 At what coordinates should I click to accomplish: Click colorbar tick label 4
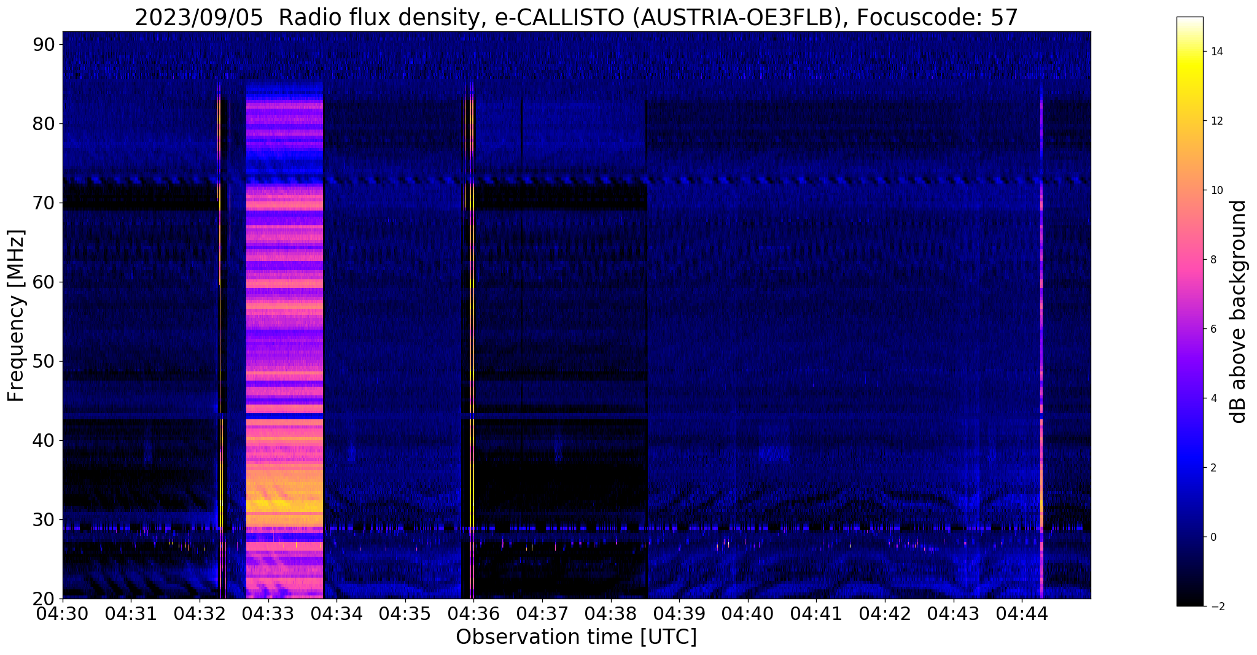point(1212,398)
